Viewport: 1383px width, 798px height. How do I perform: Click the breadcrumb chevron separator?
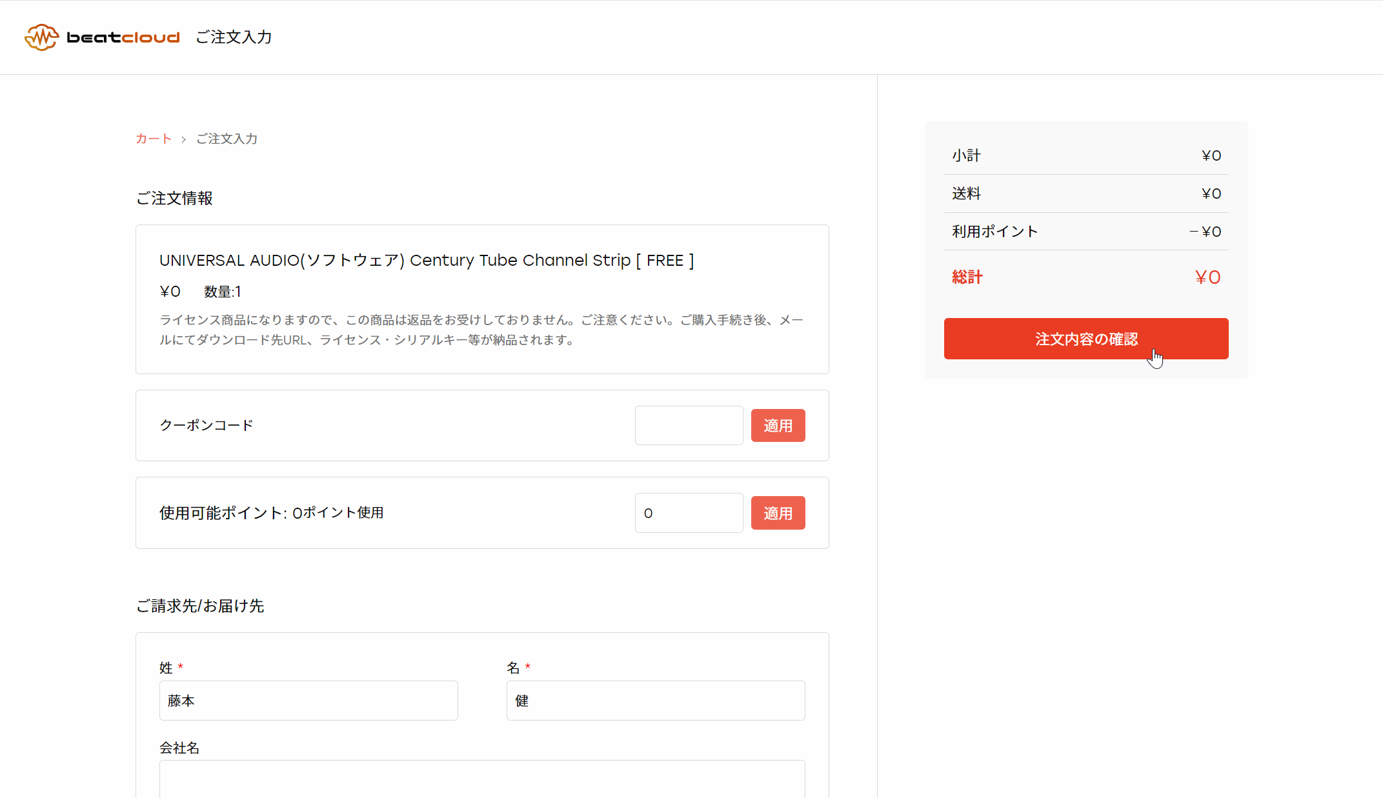(183, 139)
